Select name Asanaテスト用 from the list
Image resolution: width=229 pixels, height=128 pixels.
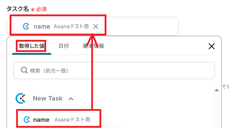pyautogui.click(x=59, y=120)
